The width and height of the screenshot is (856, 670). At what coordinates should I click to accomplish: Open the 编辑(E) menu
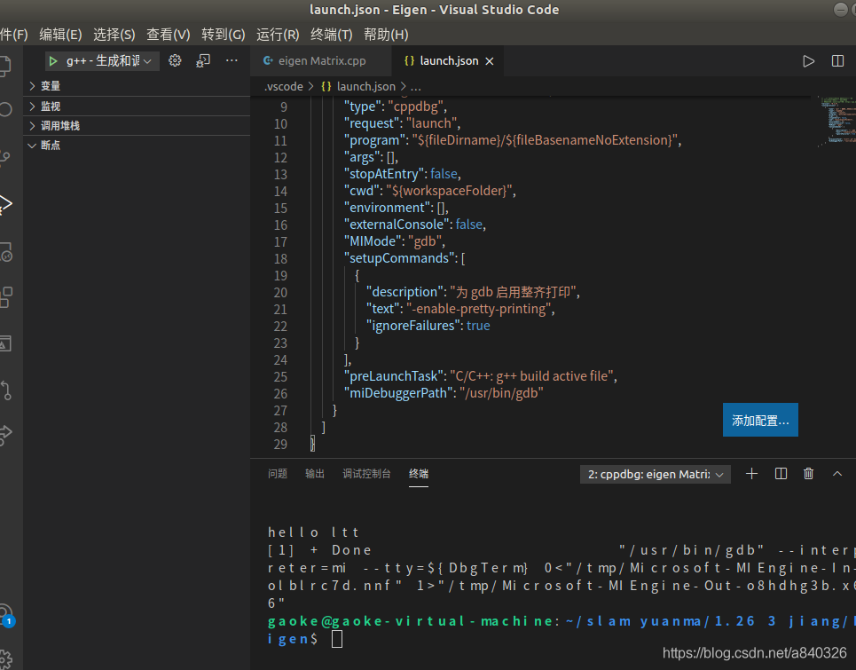[60, 35]
